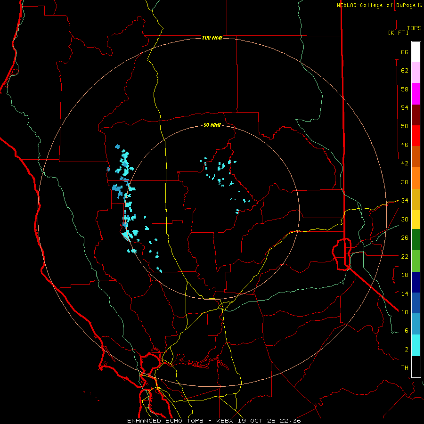Click the magenta legend swatch
424x424 pixels.
[x=416, y=94]
